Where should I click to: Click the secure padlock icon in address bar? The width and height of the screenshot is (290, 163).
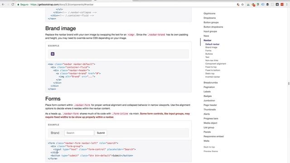pyautogui.click(x=18, y=5)
